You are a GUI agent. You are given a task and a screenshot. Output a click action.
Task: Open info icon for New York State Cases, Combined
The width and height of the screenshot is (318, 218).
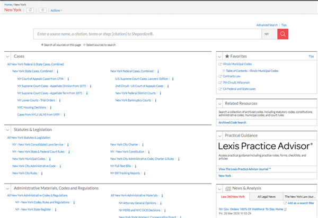coord(58,71)
